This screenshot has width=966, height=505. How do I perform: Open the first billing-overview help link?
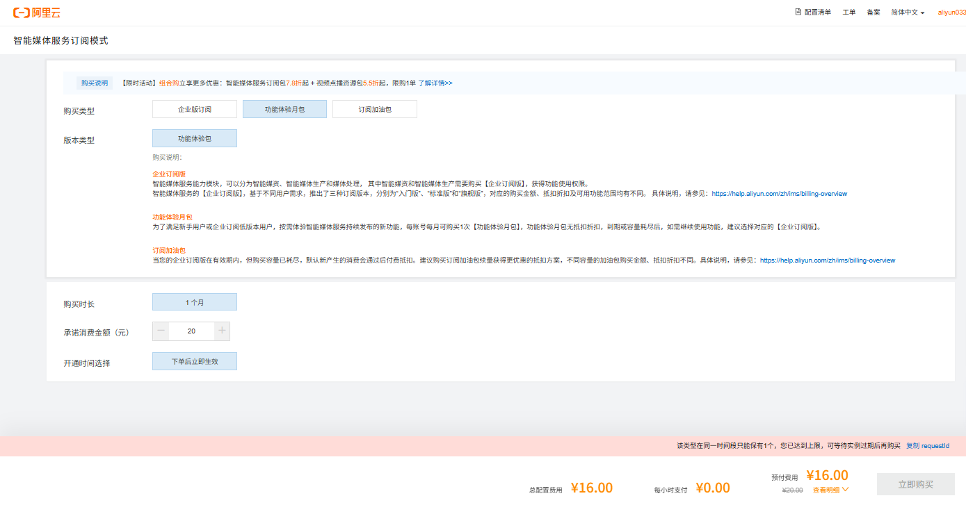(x=779, y=194)
